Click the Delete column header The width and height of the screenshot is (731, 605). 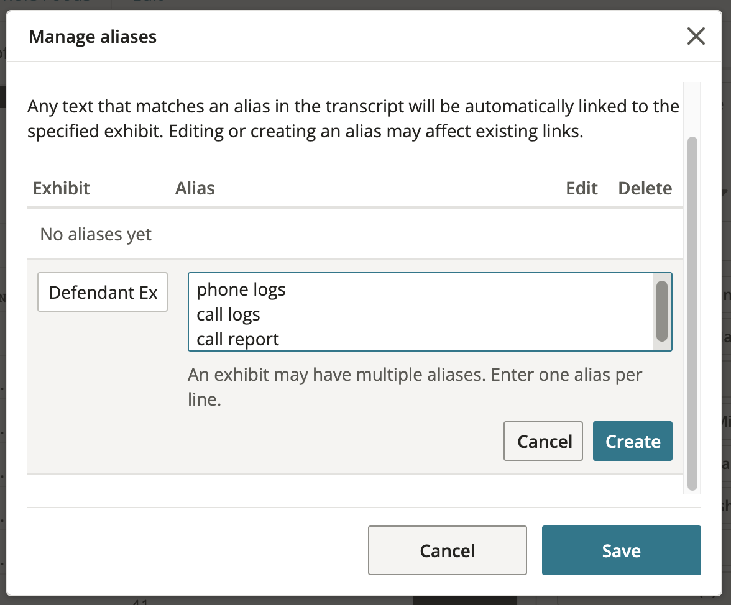pyautogui.click(x=645, y=188)
